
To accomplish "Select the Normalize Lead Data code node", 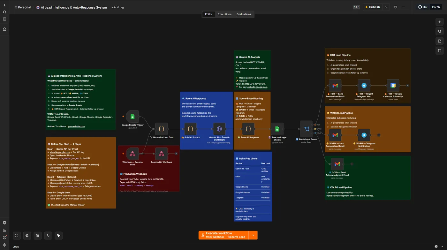I will (162, 129).
